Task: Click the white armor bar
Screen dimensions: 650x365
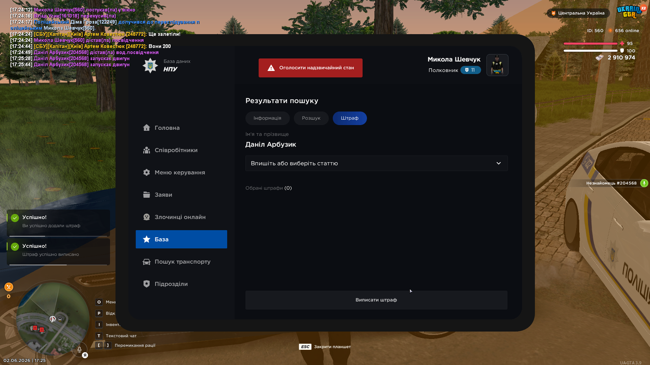Action: 591,51
